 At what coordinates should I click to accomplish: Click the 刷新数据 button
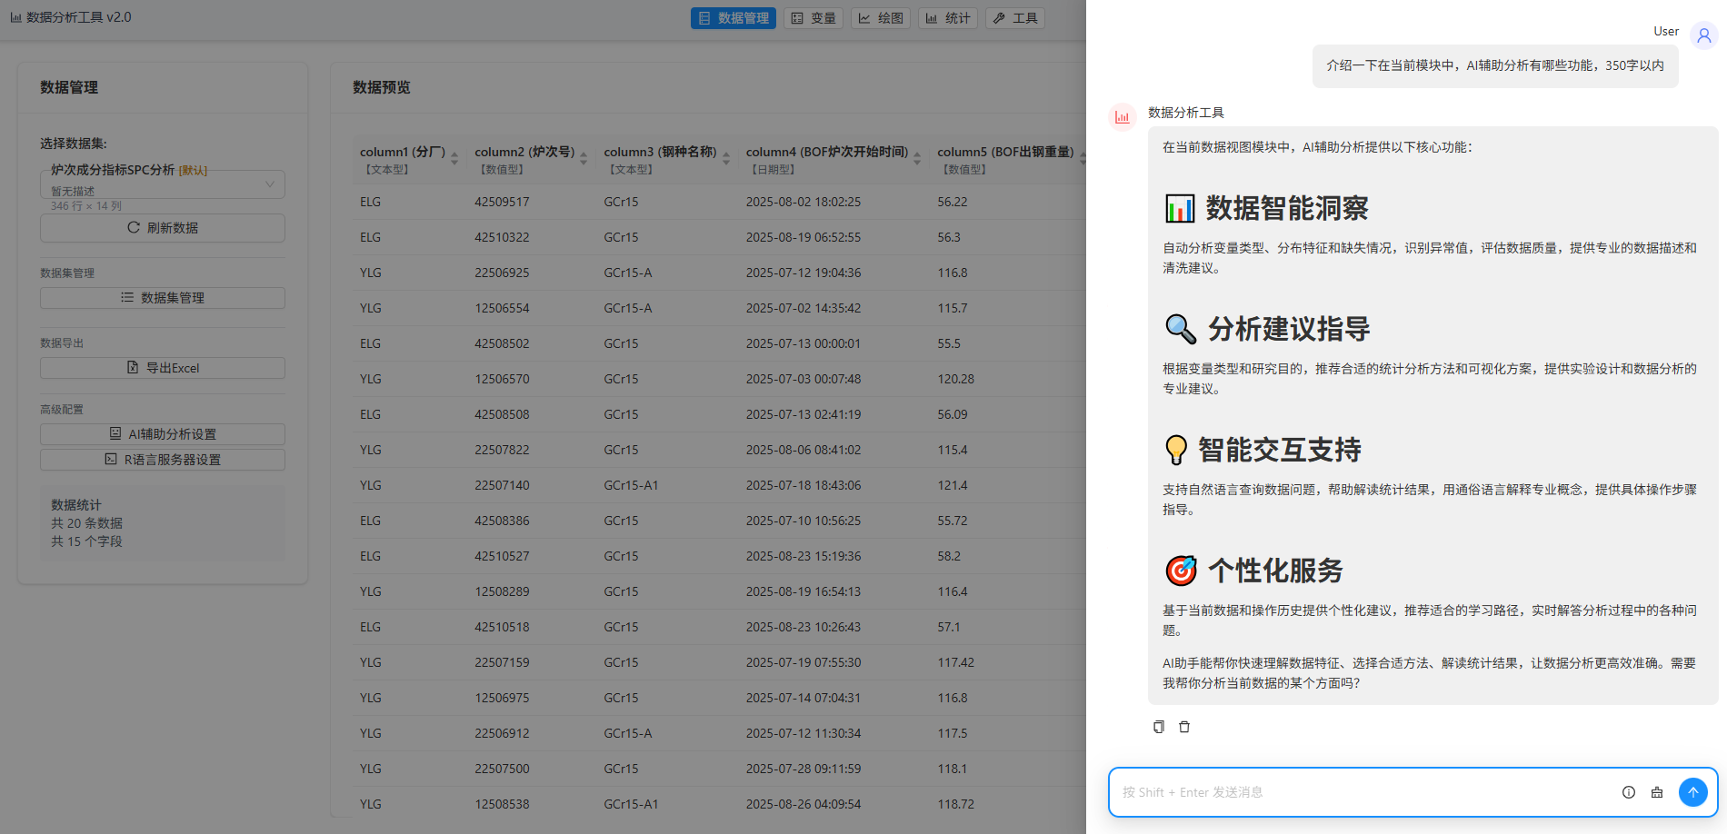[163, 228]
